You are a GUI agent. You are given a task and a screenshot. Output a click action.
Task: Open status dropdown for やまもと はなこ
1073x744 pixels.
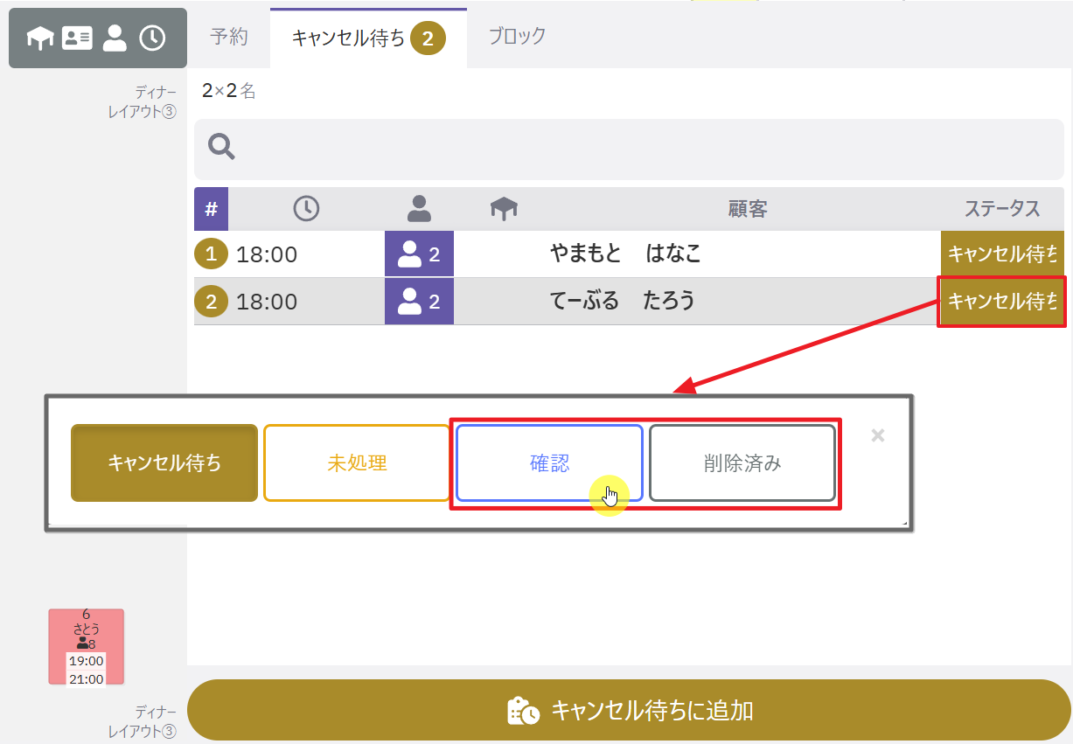coord(1002,254)
